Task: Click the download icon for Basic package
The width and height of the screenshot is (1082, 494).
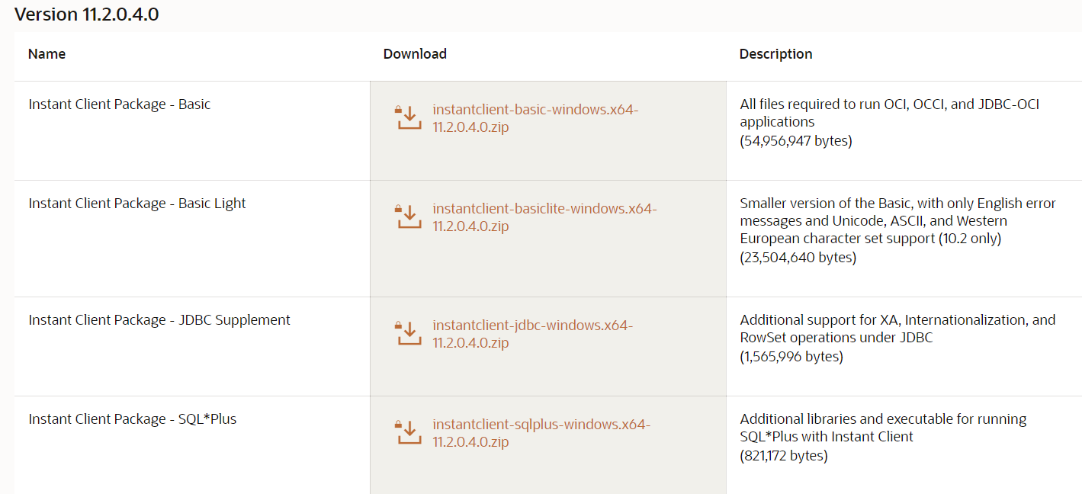Action: coord(409,117)
